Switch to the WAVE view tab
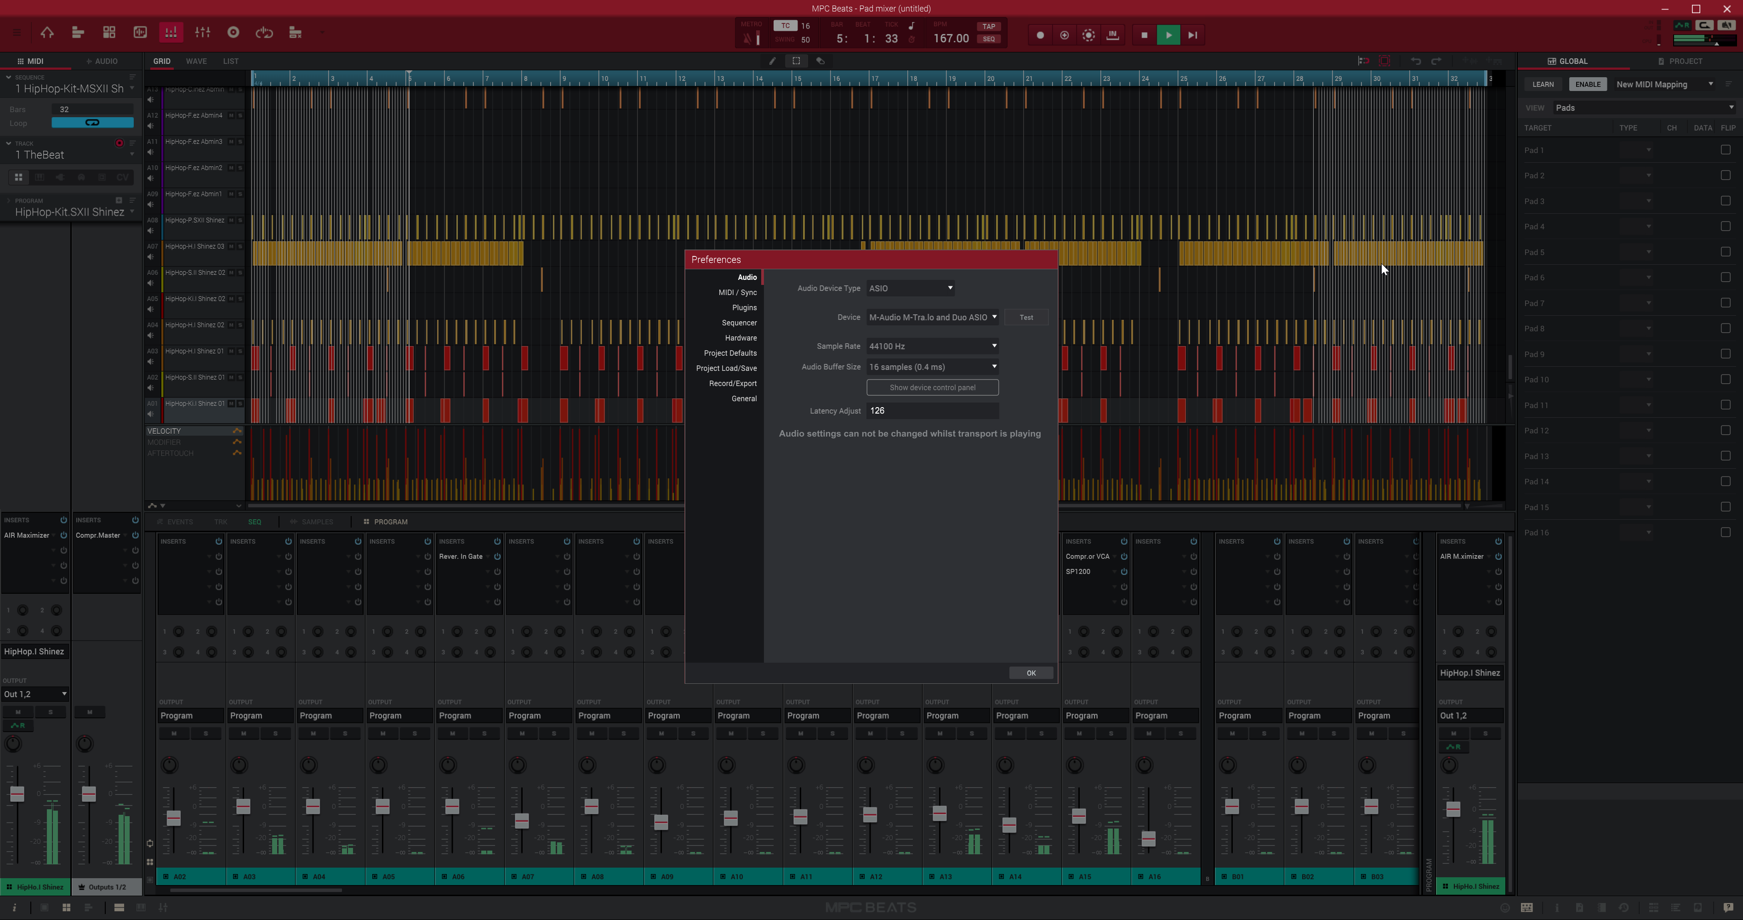 196,61
